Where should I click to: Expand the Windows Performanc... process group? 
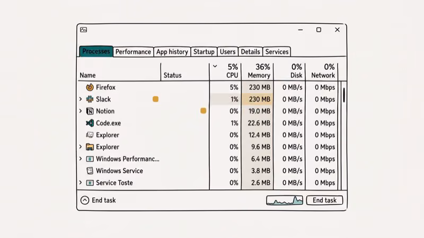click(81, 159)
